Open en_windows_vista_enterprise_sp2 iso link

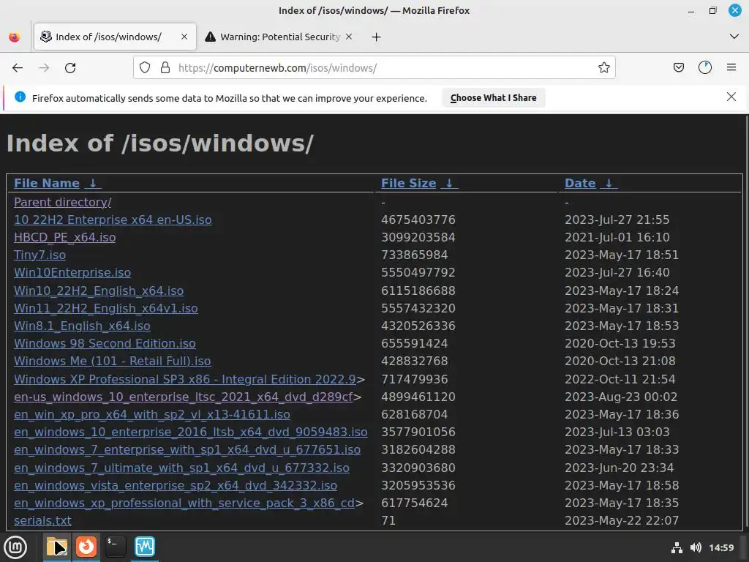(x=176, y=486)
